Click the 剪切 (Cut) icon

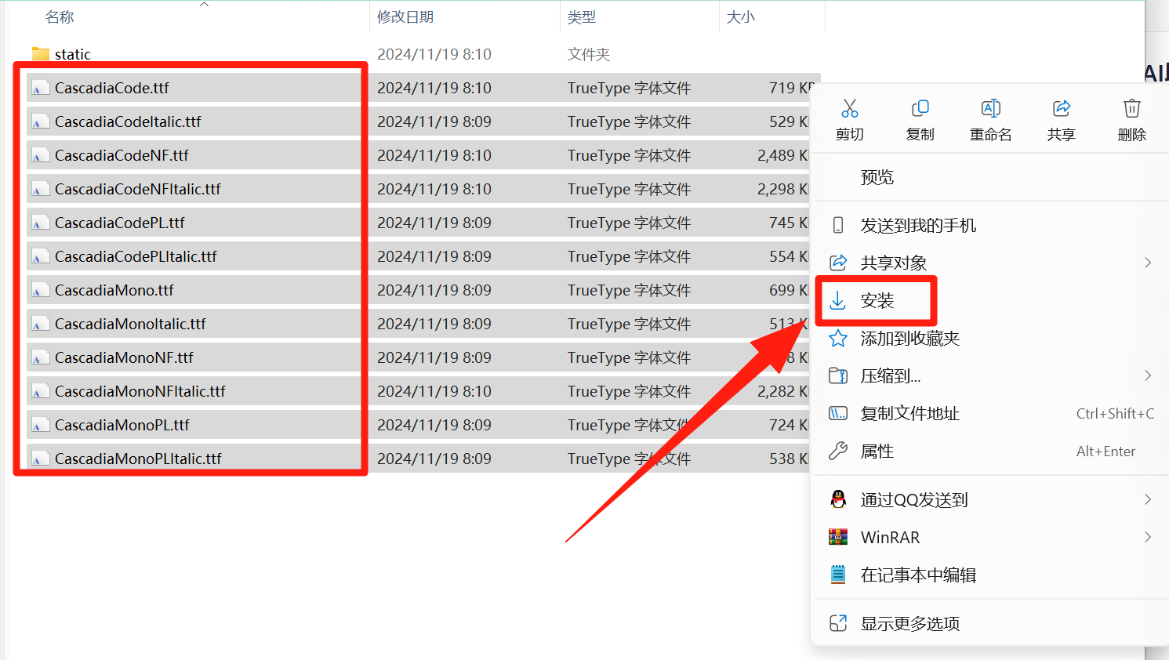point(849,109)
